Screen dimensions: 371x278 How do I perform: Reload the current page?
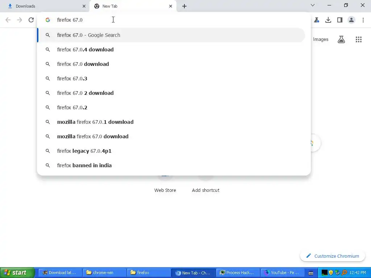[x=31, y=20]
